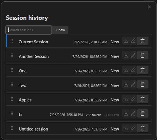This screenshot has height=140, width=157.
Task: Download the Two session
Action: pyautogui.click(x=126, y=84)
